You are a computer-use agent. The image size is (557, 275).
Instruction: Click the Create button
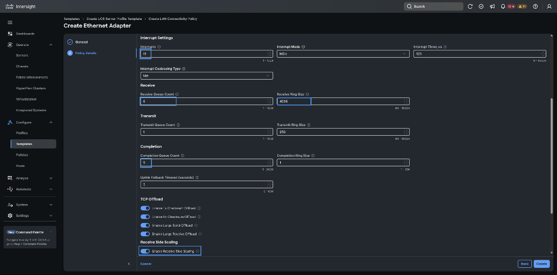pyautogui.click(x=541, y=264)
